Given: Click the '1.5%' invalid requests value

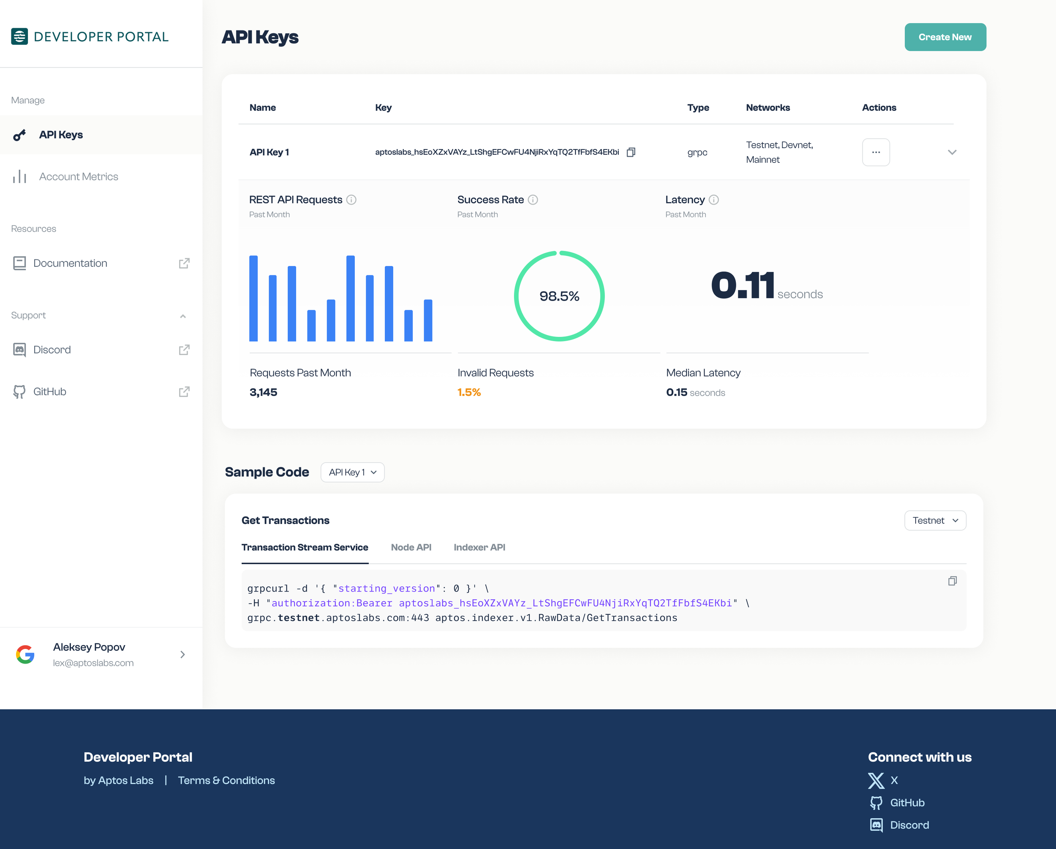Looking at the screenshot, I should 469,392.
